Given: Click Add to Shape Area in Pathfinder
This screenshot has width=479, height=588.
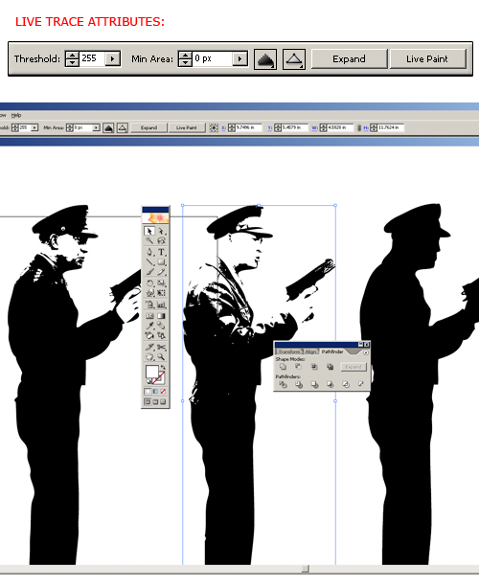Looking at the screenshot, I should 283,367.
